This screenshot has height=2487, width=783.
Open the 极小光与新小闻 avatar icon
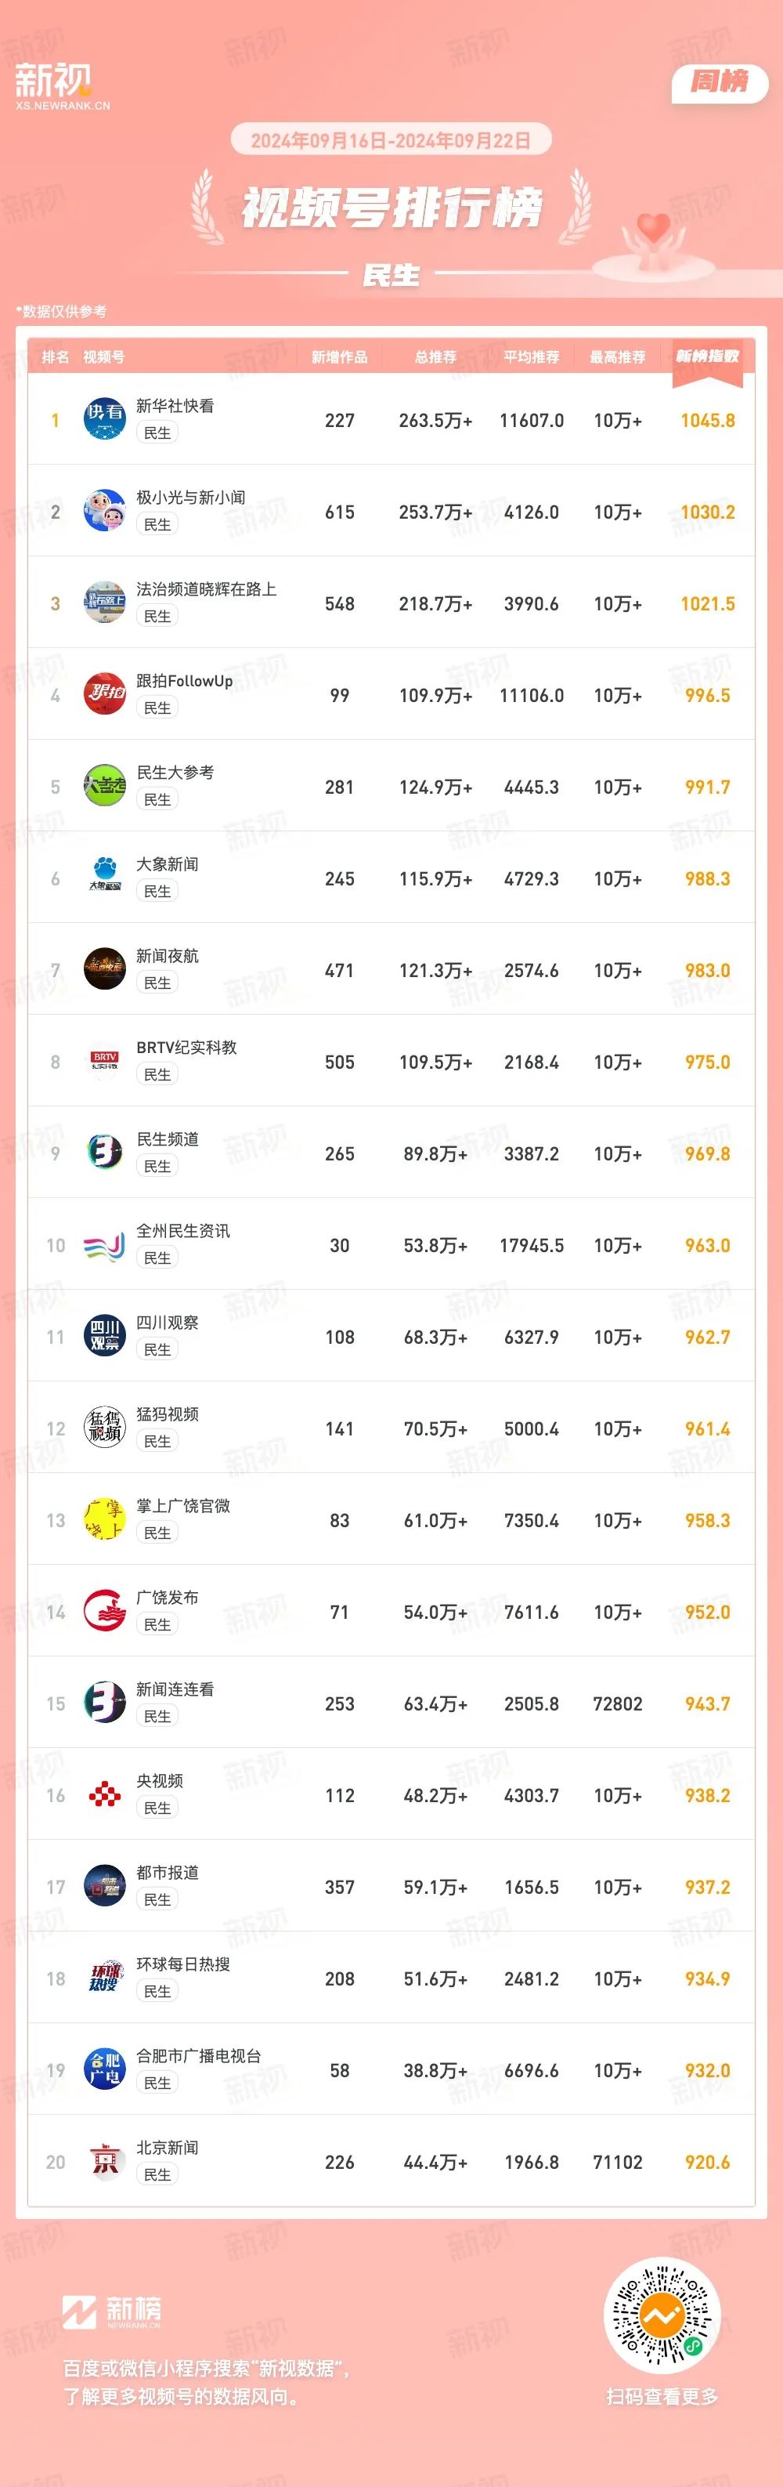104,510
